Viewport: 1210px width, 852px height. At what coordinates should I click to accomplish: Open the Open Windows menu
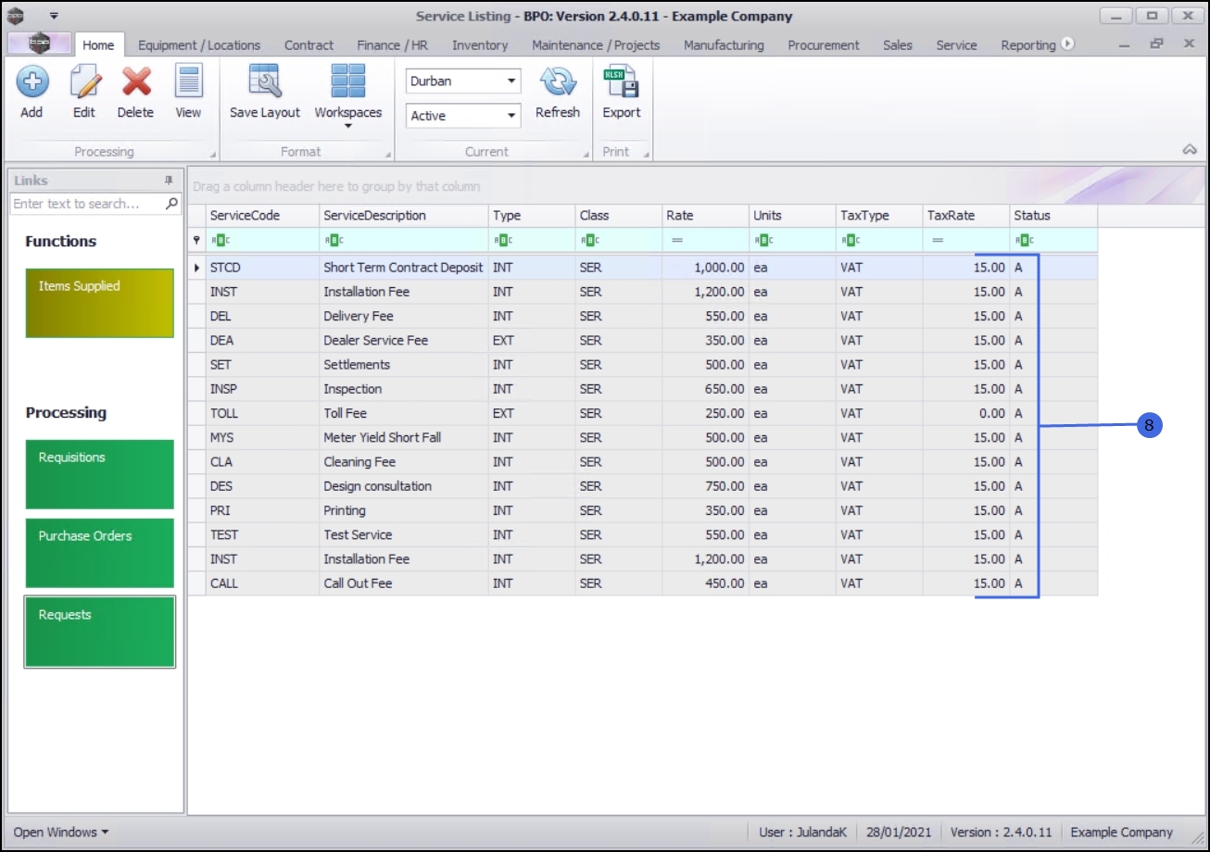(x=60, y=832)
